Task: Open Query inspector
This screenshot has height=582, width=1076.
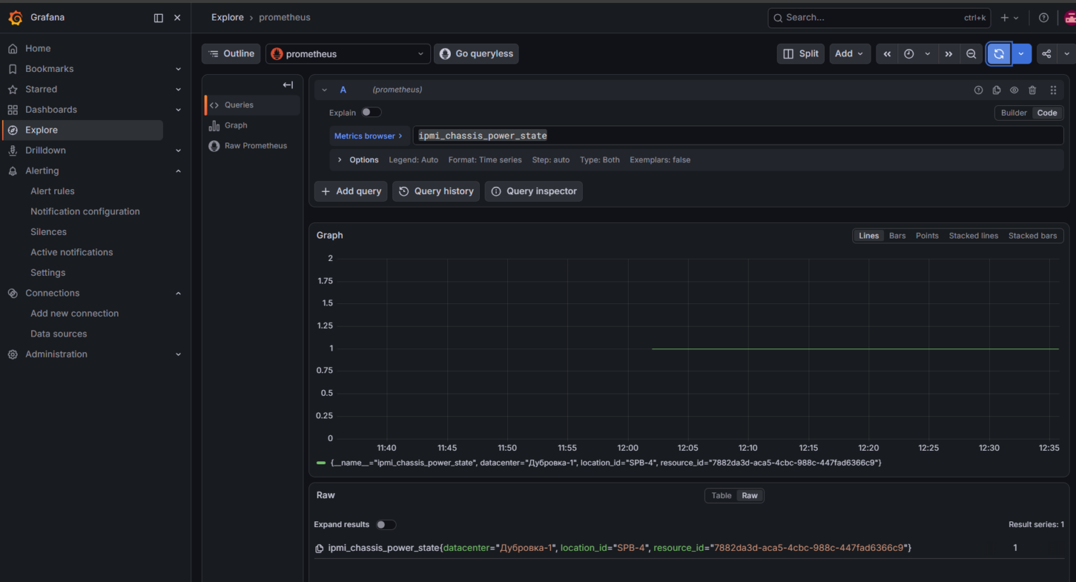Action: coord(533,191)
